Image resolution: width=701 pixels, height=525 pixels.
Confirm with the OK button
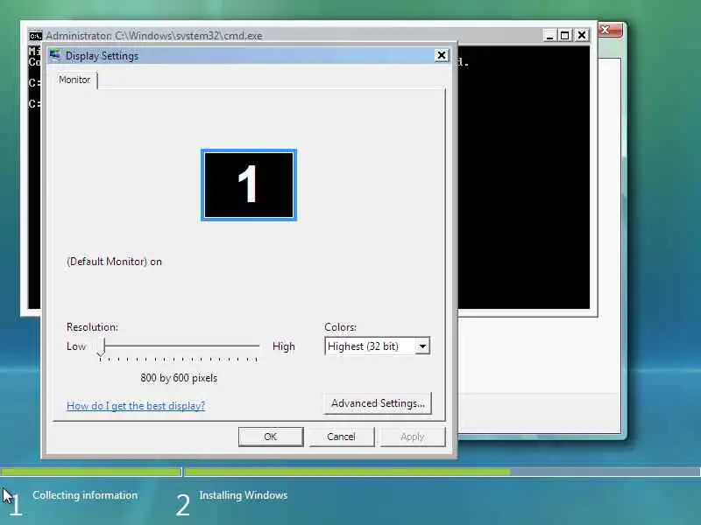click(x=271, y=437)
